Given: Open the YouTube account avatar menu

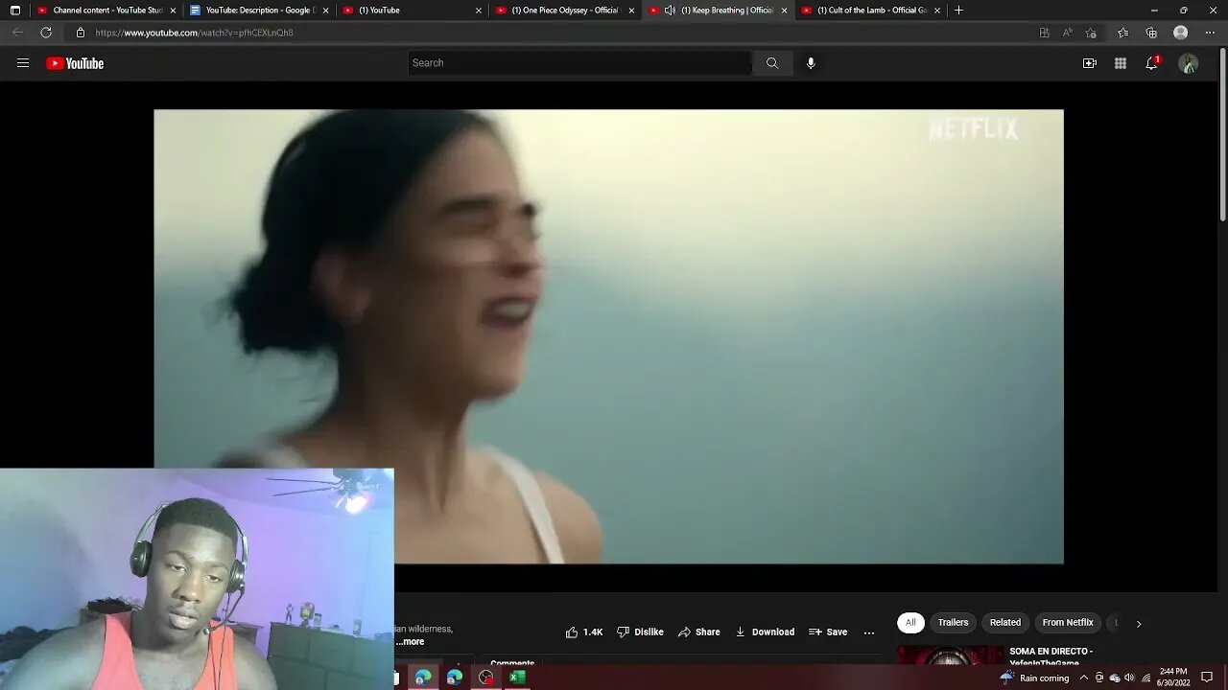Looking at the screenshot, I should 1189,63.
